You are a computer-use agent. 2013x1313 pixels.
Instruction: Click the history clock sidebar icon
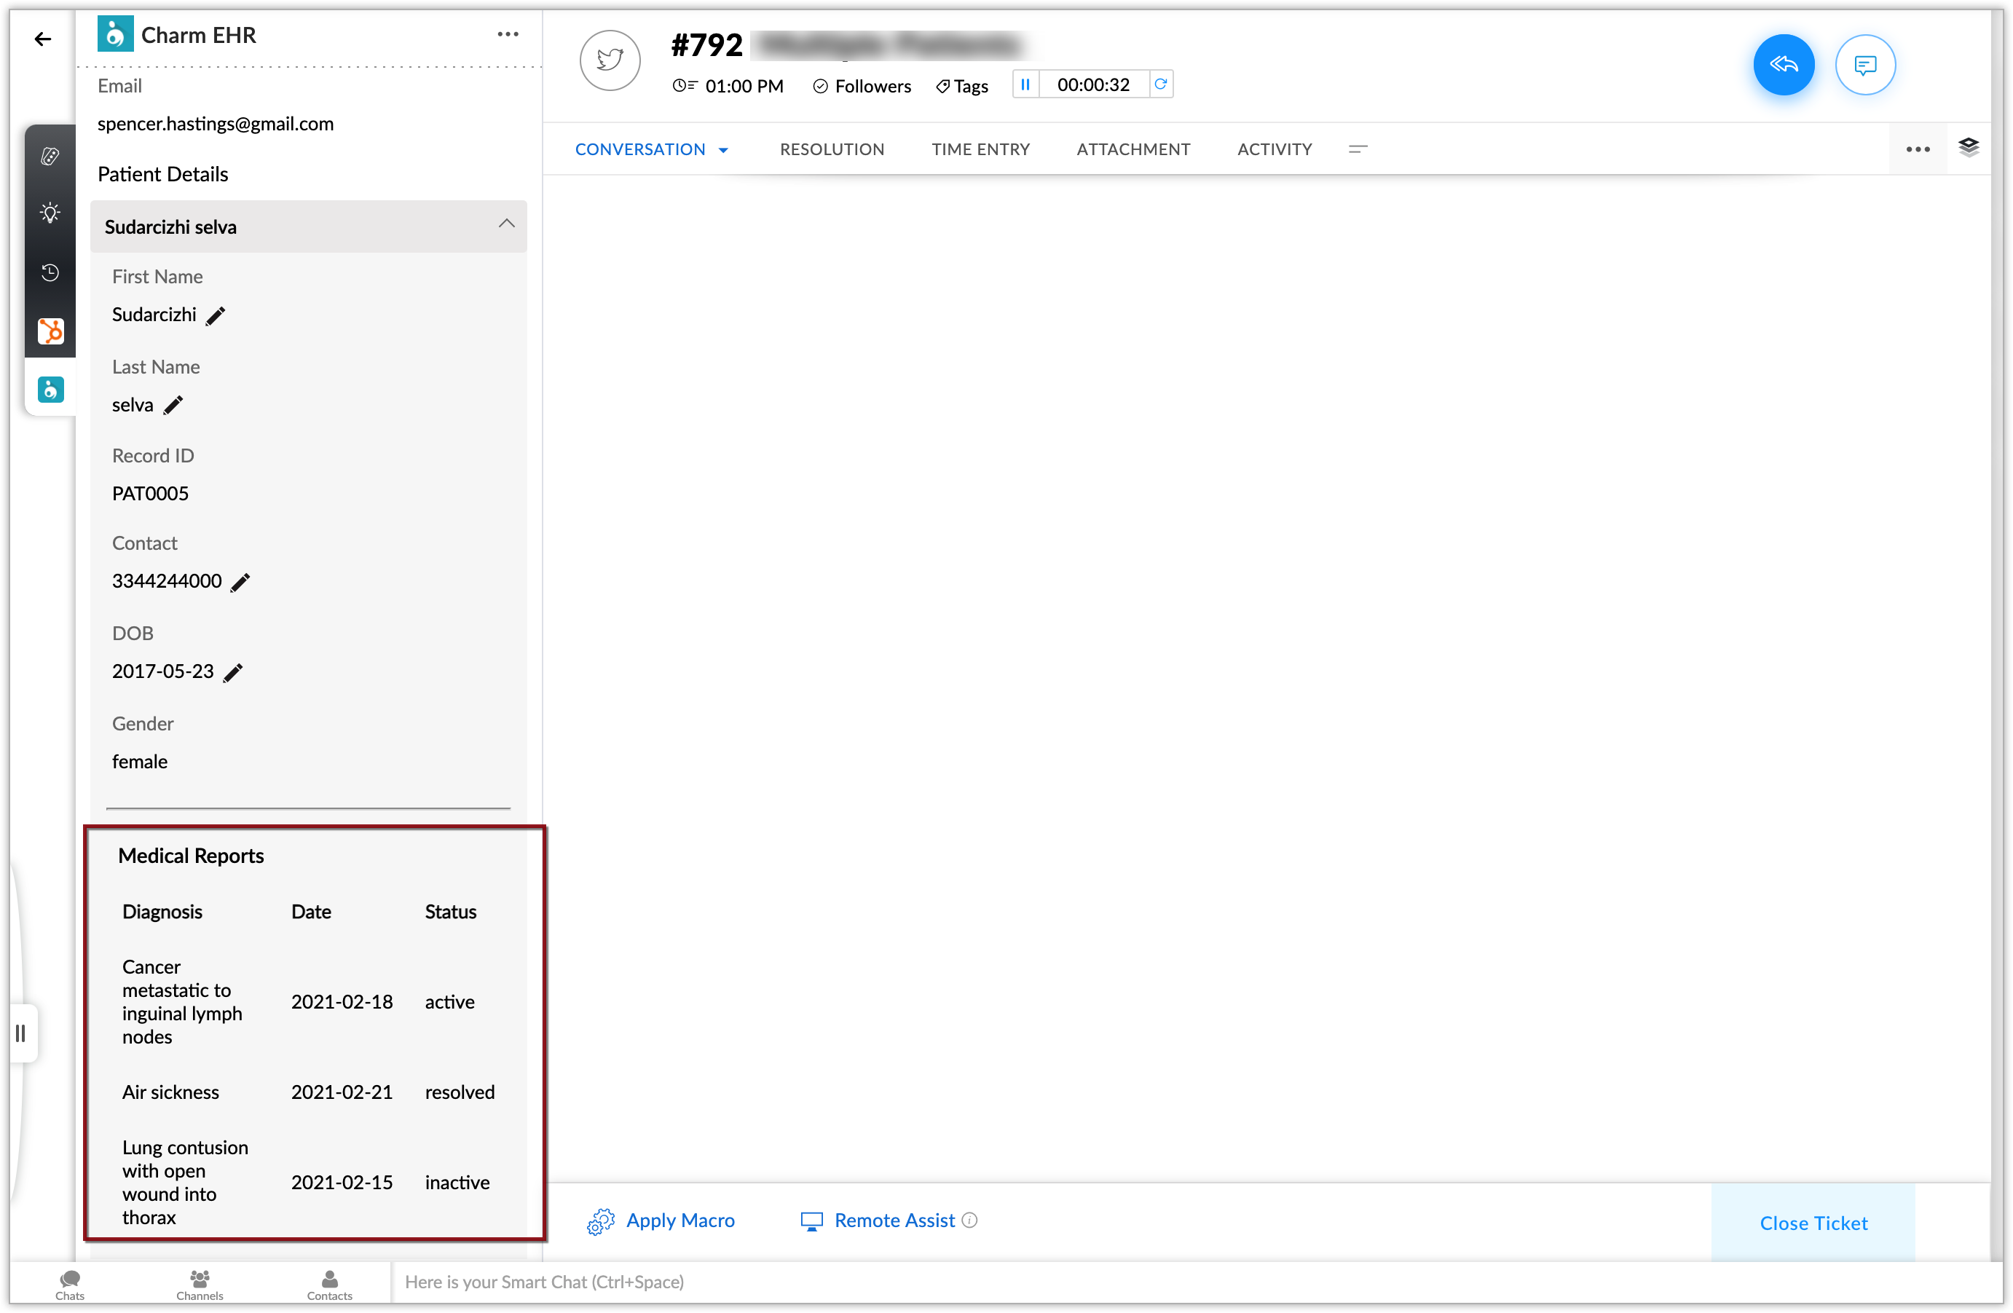pos(50,272)
